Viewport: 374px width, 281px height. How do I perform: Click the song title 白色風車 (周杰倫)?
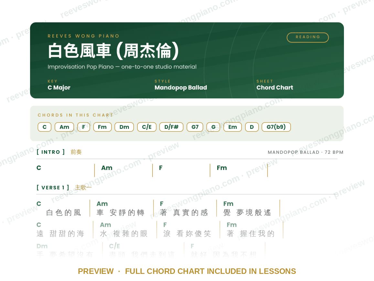113,51
